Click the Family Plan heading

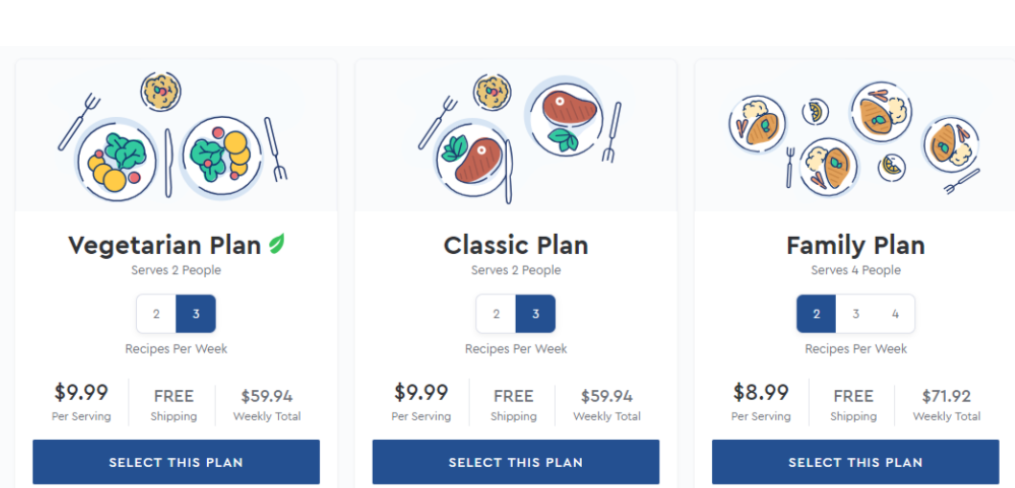856,245
